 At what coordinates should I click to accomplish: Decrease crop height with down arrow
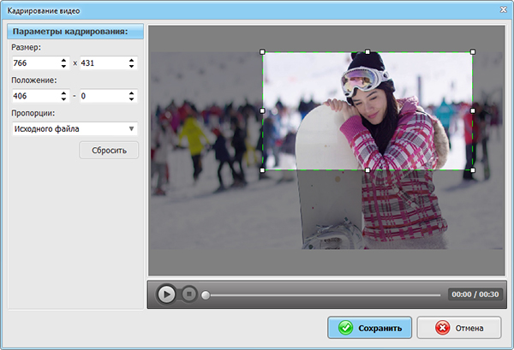tap(131, 66)
